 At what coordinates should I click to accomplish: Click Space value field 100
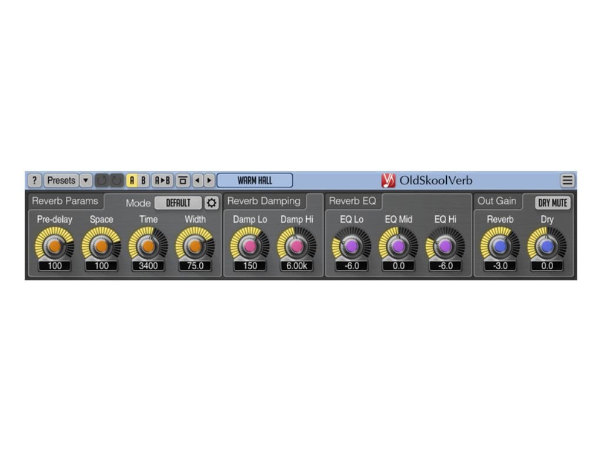point(101,265)
